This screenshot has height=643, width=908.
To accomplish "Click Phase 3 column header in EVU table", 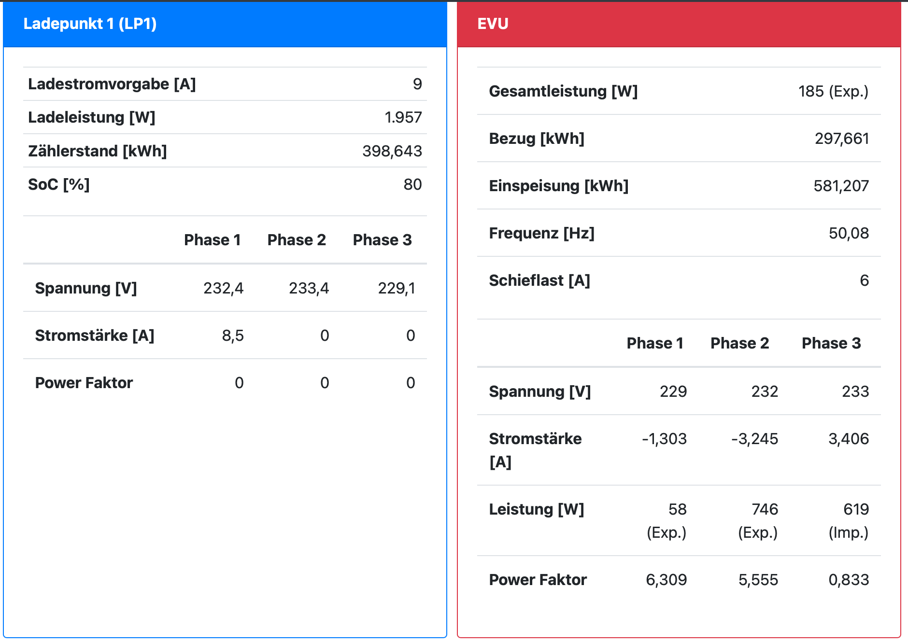I will 831,343.
